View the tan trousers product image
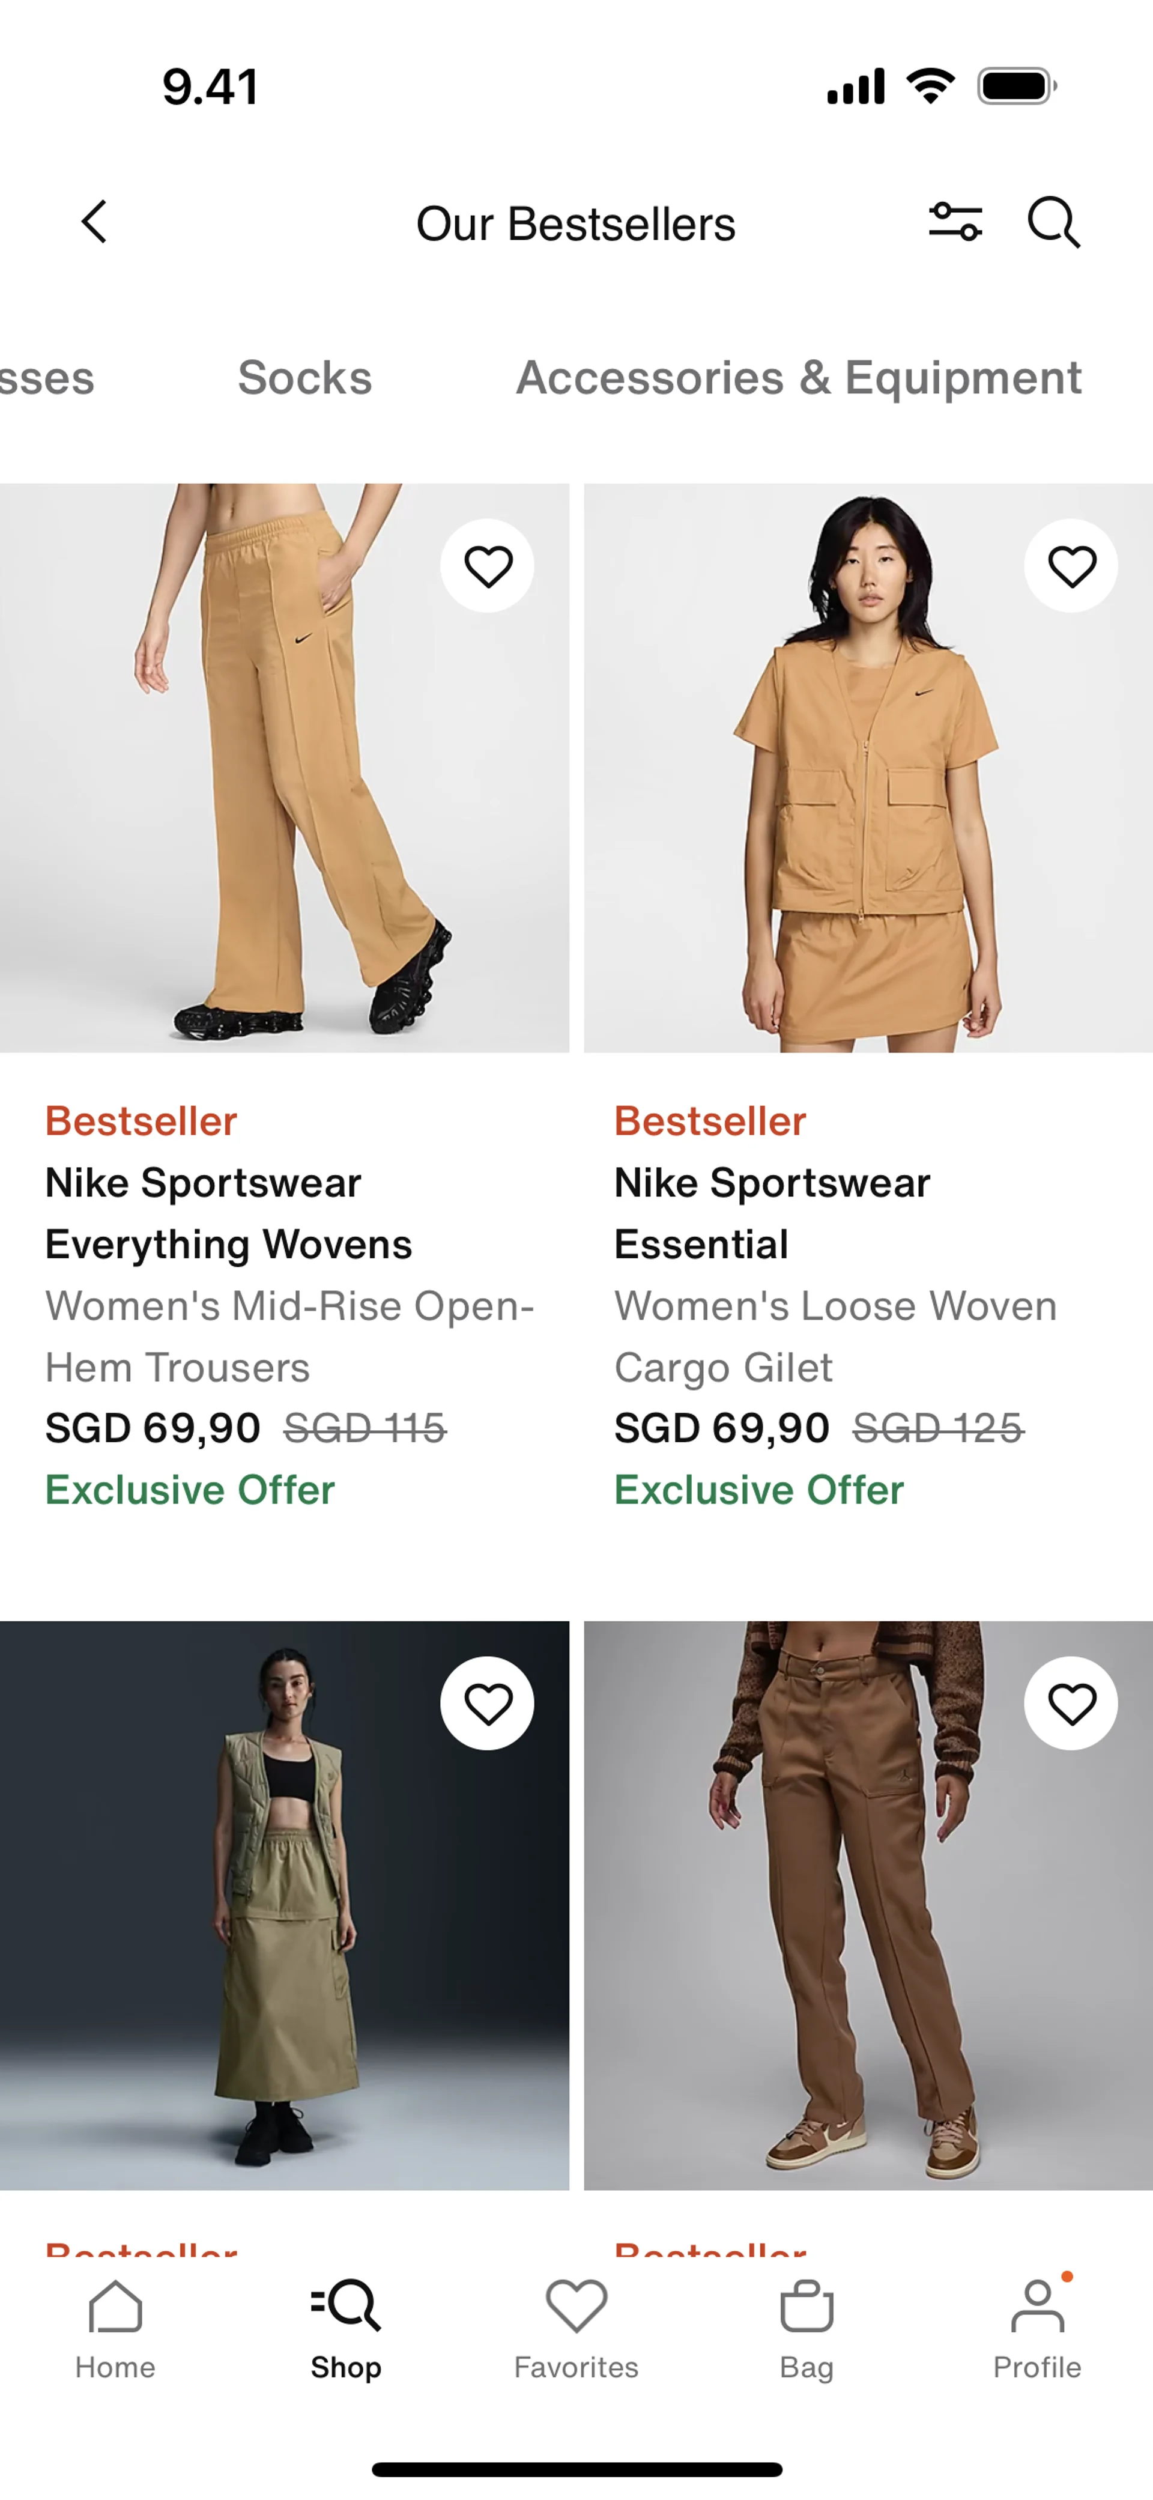This screenshot has width=1153, height=2500. (x=285, y=768)
